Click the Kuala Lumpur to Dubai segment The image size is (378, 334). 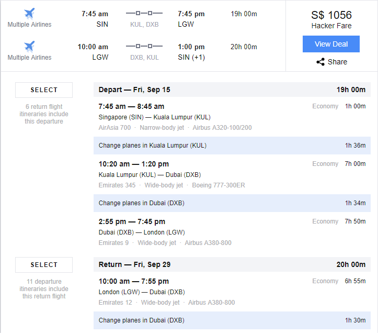tap(232, 174)
